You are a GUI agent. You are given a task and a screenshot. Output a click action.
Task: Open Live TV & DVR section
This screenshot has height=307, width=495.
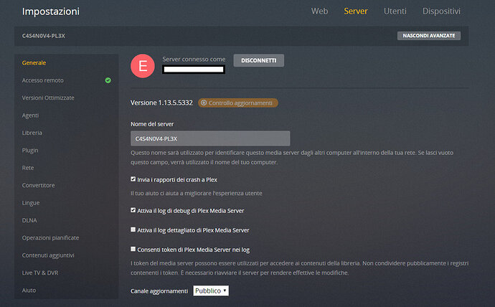click(x=40, y=273)
